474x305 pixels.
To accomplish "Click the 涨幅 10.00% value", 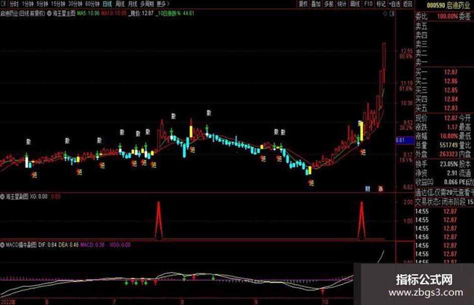I will click(x=449, y=136).
